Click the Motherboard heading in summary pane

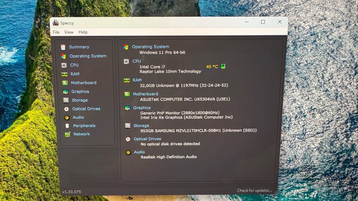point(145,94)
